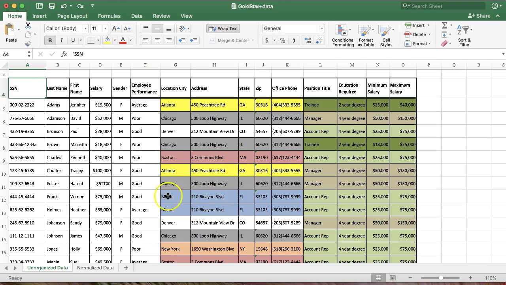Click the Increase Decimal icon
Screen dimensions: 506x285
pyautogui.click(x=308, y=40)
